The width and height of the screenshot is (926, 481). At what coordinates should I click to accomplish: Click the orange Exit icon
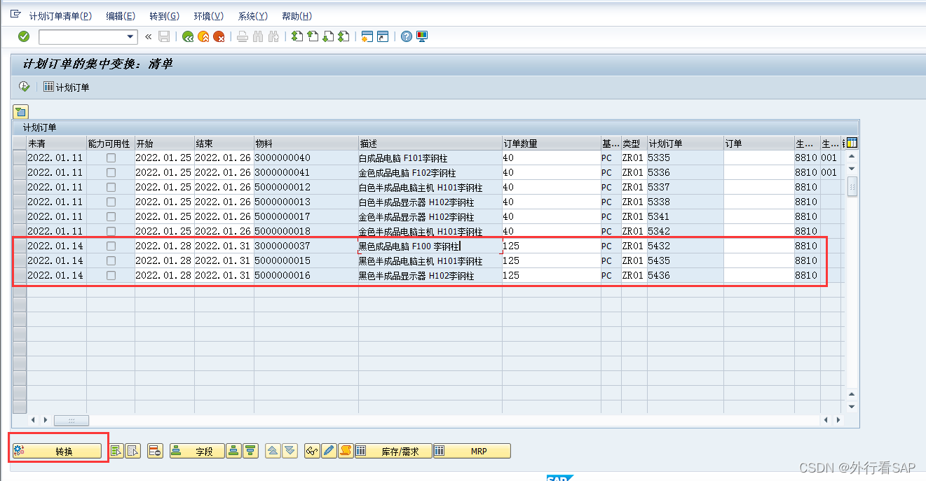point(203,36)
